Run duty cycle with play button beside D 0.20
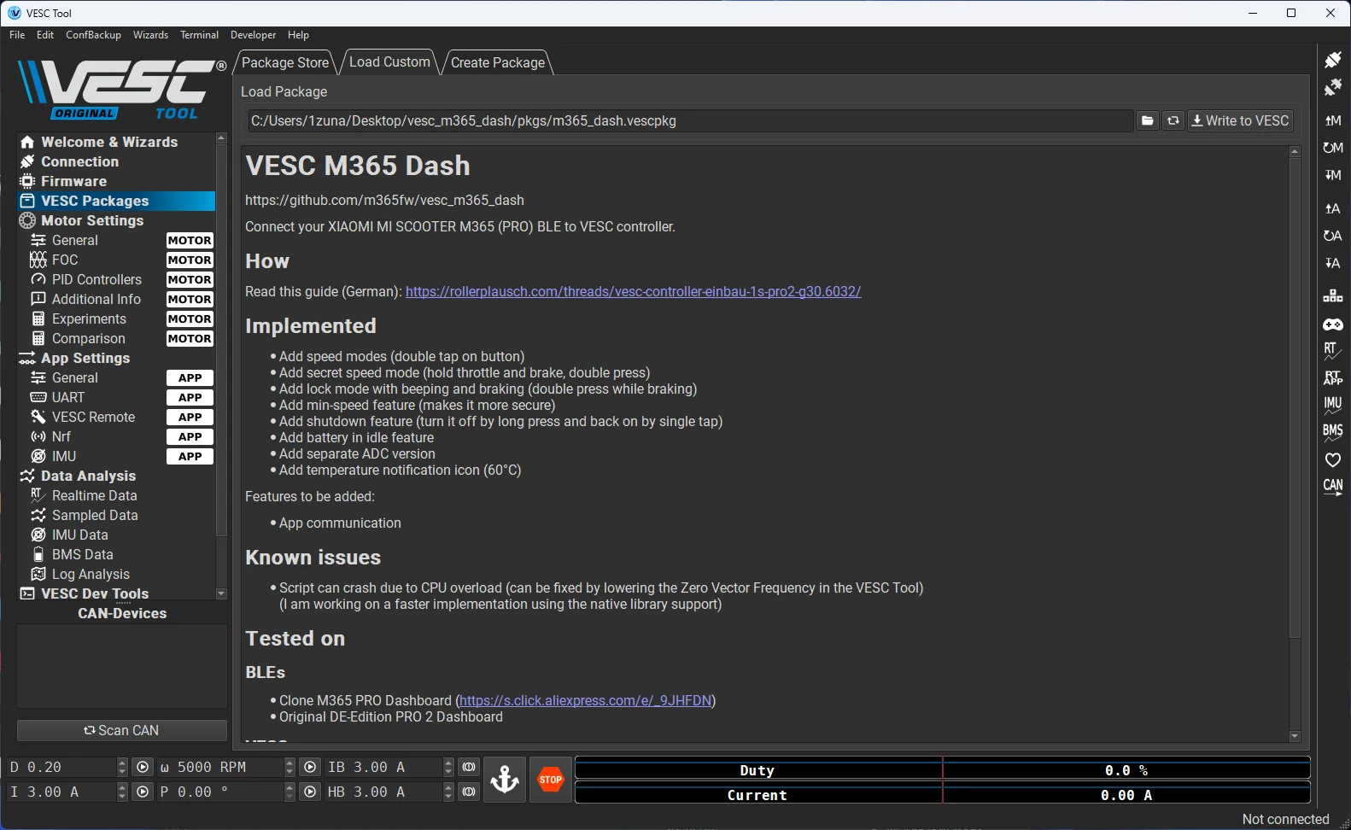Viewport: 1351px width, 830px height. [143, 768]
